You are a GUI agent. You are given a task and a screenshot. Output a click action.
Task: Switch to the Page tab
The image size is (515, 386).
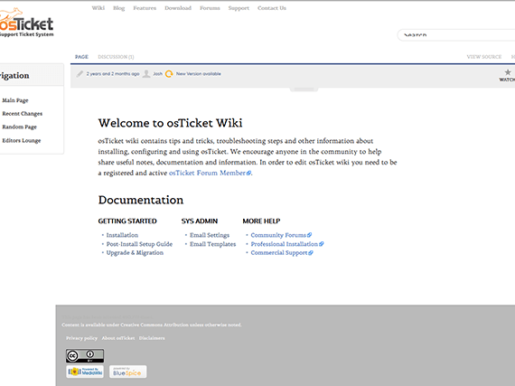coord(81,57)
